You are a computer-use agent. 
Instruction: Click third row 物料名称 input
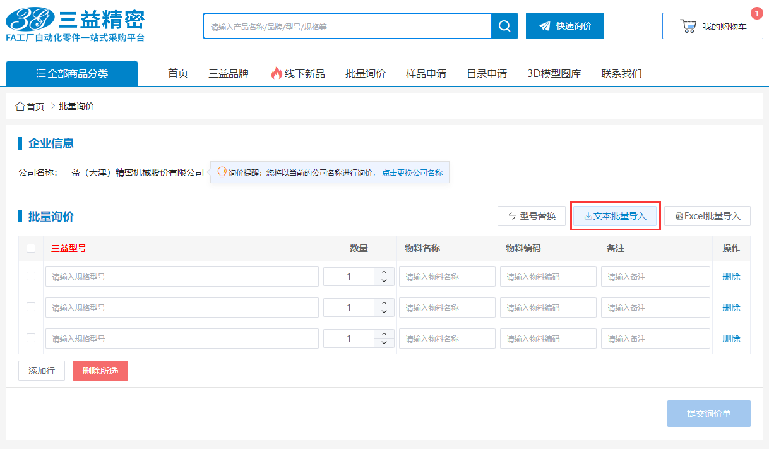(447, 338)
